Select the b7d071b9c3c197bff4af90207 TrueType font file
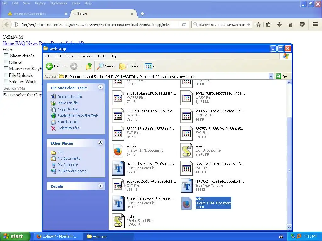This screenshot has height=241, width=322. [x=144, y=168]
